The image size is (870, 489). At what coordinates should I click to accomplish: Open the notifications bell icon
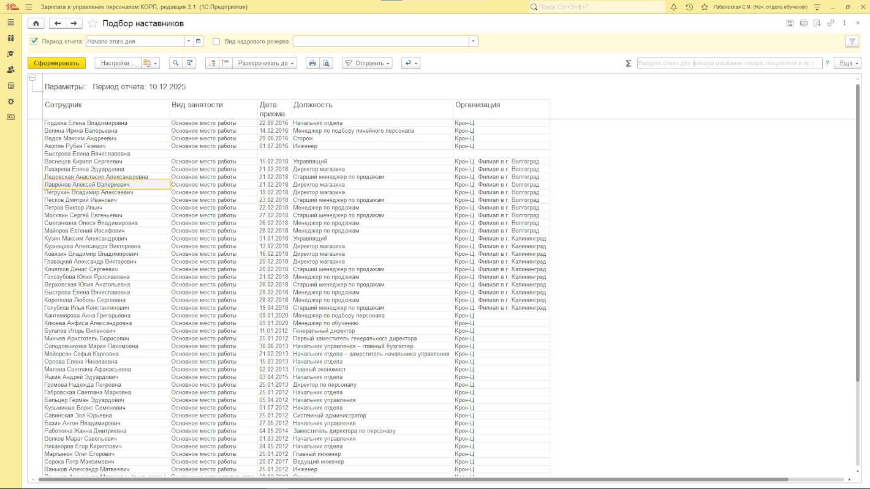point(673,7)
